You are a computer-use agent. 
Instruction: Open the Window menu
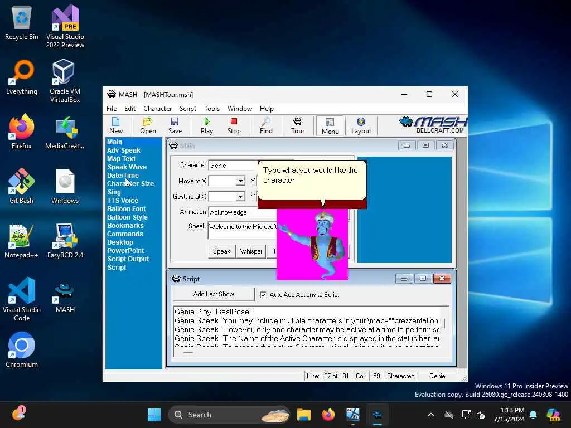click(x=240, y=109)
